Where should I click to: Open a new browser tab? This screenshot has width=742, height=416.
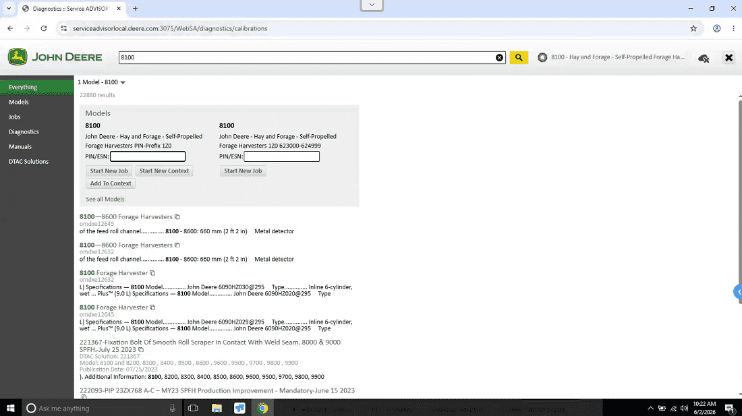[x=136, y=9]
